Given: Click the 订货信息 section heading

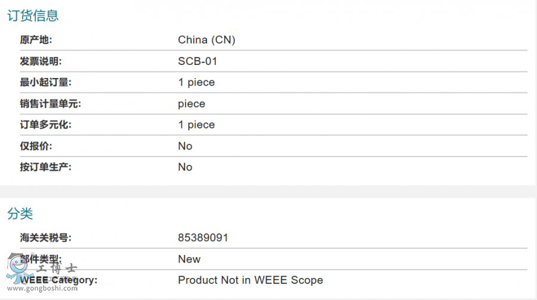Looking at the screenshot, I should tap(33, 16).
